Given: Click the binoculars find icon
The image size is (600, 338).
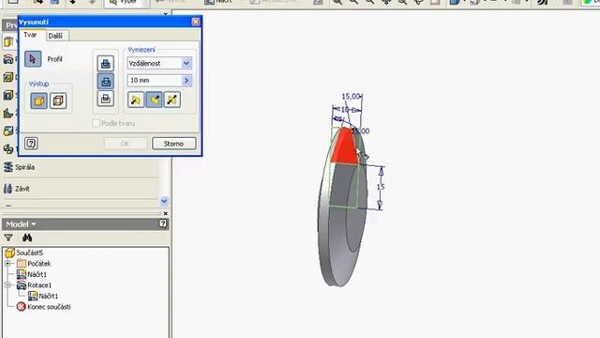Looking at the screenshot, I should click(x=27, y=238).
